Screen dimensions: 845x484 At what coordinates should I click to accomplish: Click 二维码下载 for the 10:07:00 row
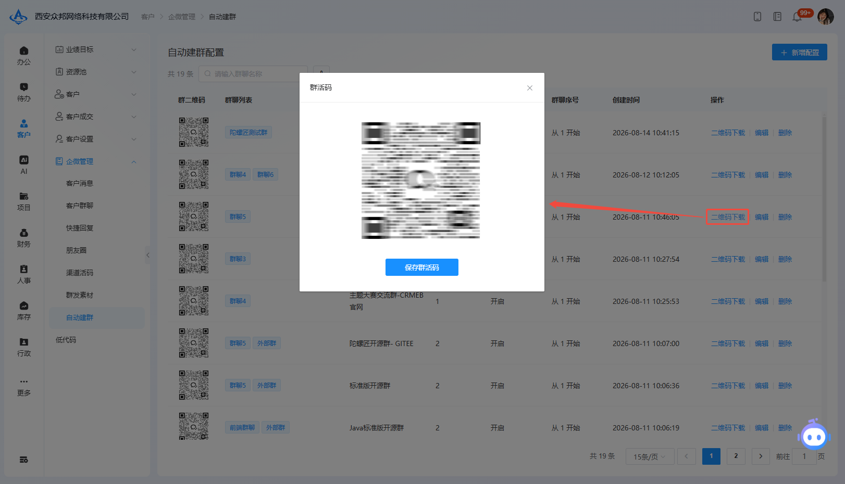(728, 343)
